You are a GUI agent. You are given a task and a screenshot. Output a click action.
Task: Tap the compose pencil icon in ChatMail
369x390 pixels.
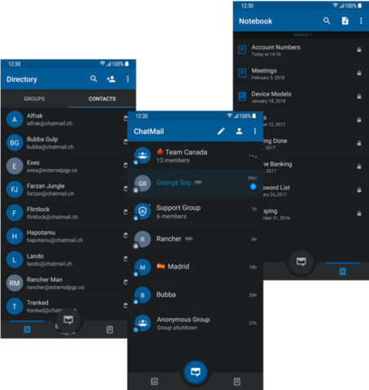click(x=221, y=131)
